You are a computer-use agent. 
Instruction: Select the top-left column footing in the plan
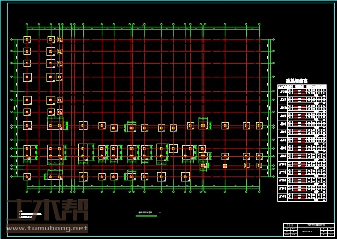27,39
